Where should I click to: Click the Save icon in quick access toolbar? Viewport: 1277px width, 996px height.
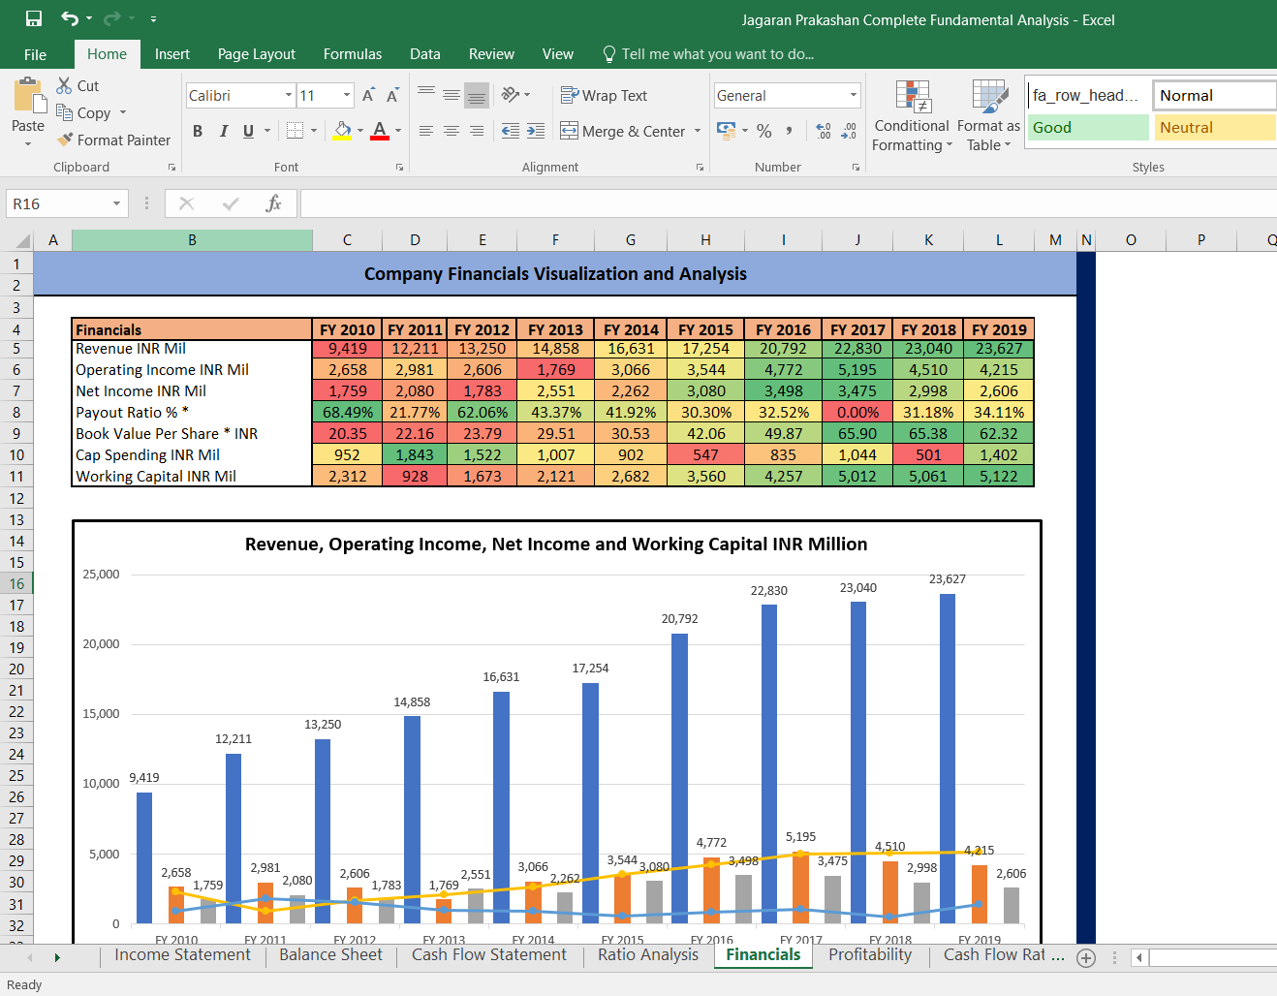pyautogui.click(x=34, y=18)
